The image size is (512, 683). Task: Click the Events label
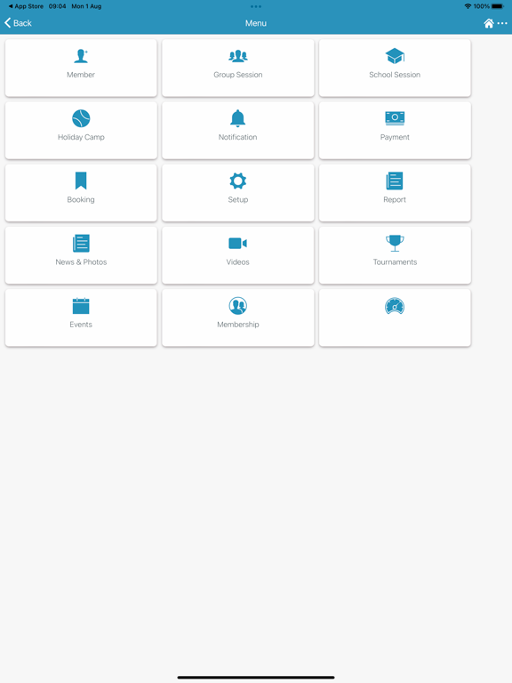pyautogui.click(x=81, y=325)
